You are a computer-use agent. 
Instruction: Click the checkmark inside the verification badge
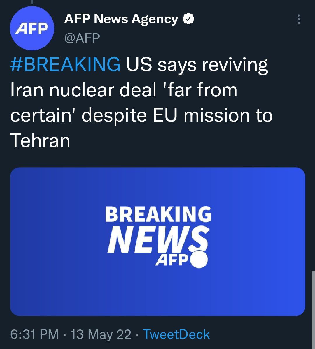188,19
